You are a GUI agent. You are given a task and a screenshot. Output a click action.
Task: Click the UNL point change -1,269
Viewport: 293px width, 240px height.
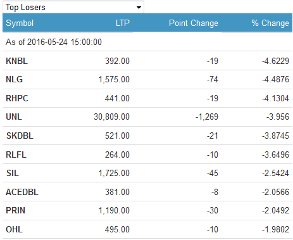(x=207, y=117)
